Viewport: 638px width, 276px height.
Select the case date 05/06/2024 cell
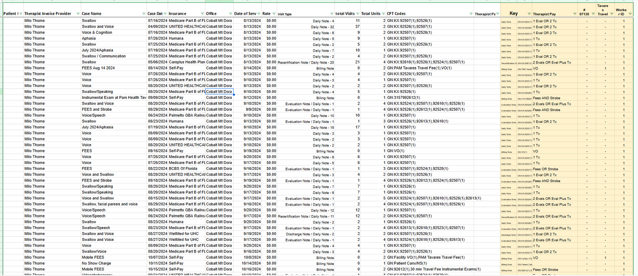[158, 62]
